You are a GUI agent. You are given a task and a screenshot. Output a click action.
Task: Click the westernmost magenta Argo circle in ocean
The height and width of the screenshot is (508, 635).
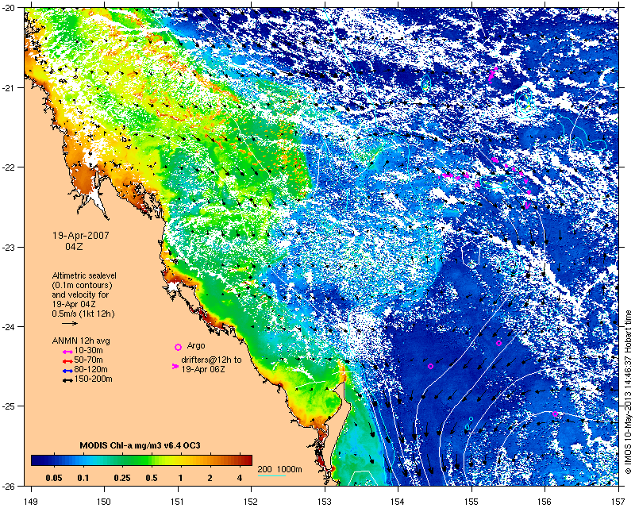coord(430,366)
